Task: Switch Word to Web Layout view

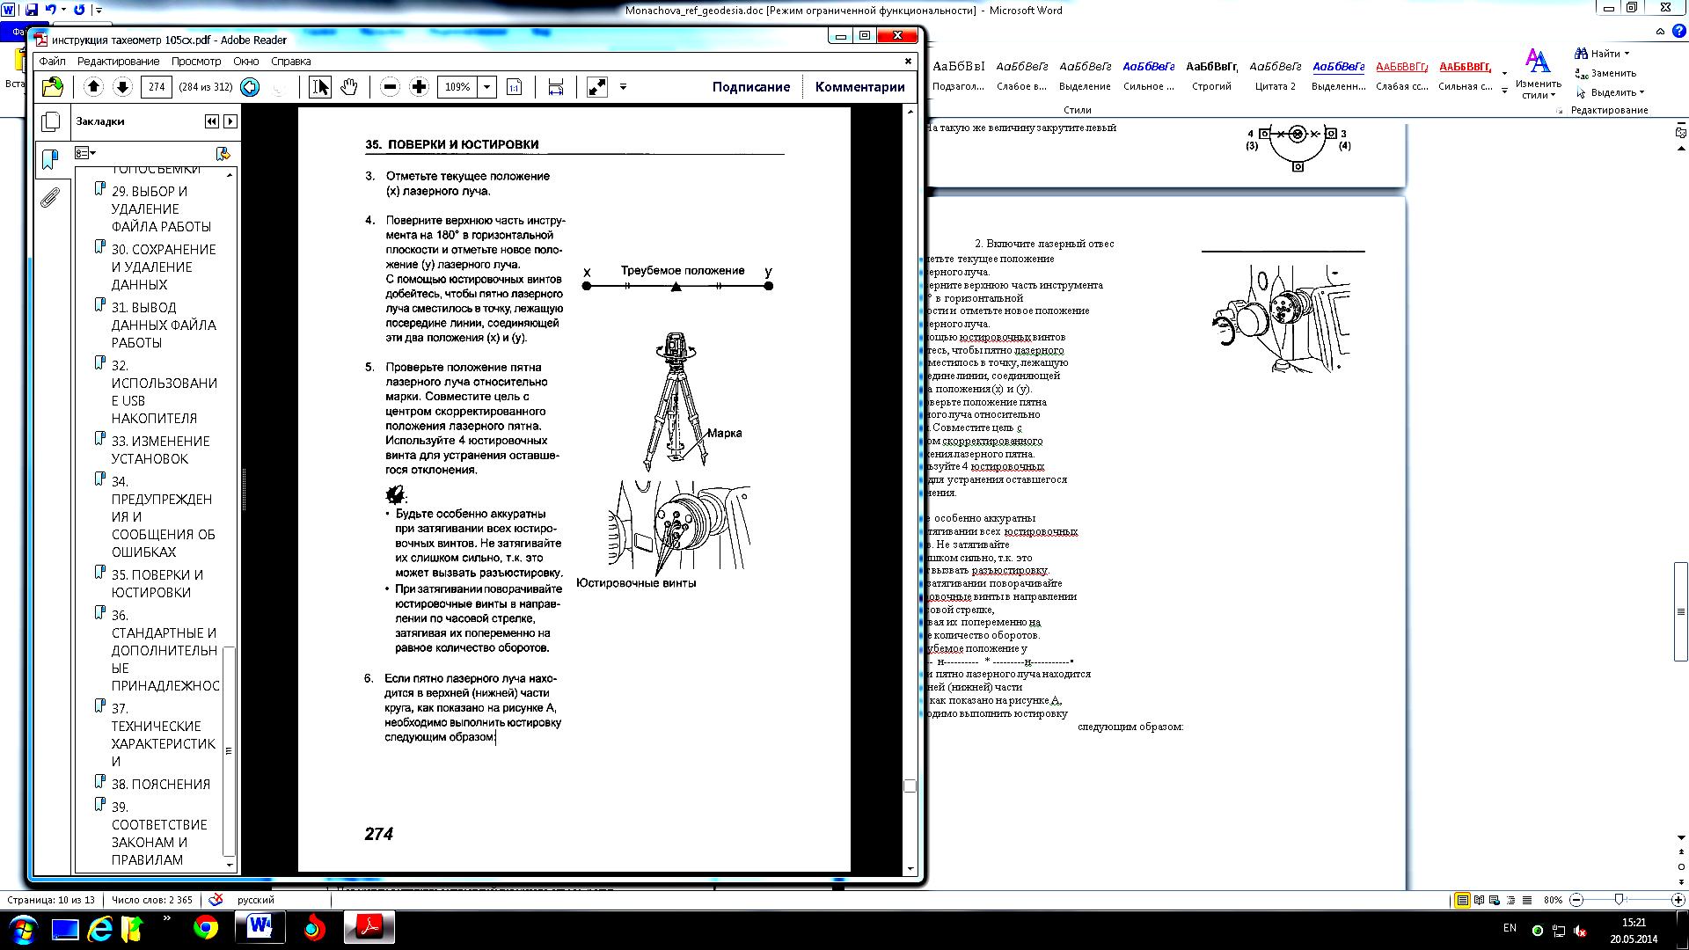Action: pos(1495,900)
